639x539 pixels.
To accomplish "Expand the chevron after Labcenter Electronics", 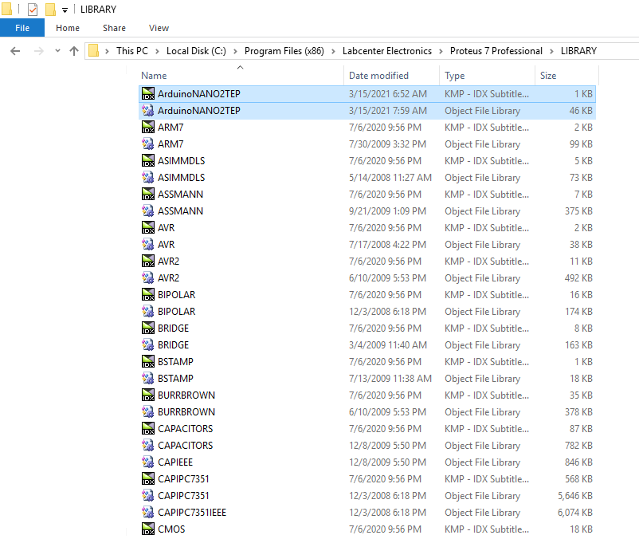I will tap(441, 51).
